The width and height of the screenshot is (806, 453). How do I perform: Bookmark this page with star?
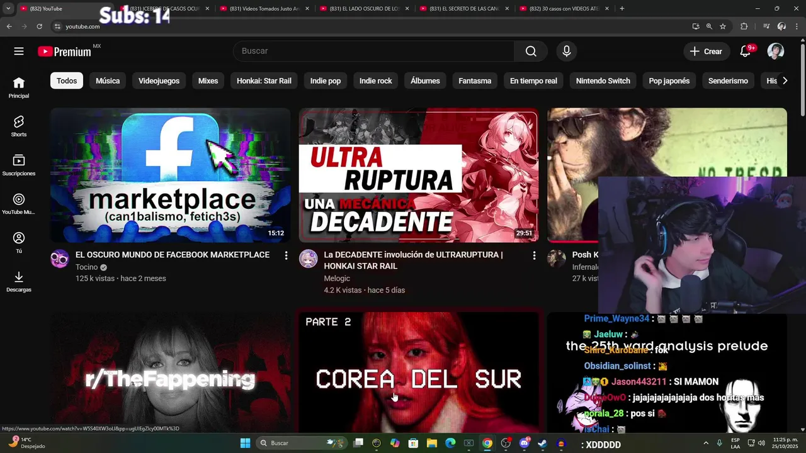723,26
